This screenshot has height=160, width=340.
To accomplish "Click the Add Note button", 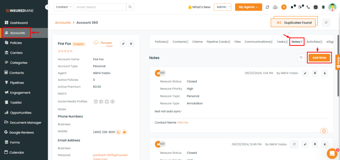I will 319,58.
